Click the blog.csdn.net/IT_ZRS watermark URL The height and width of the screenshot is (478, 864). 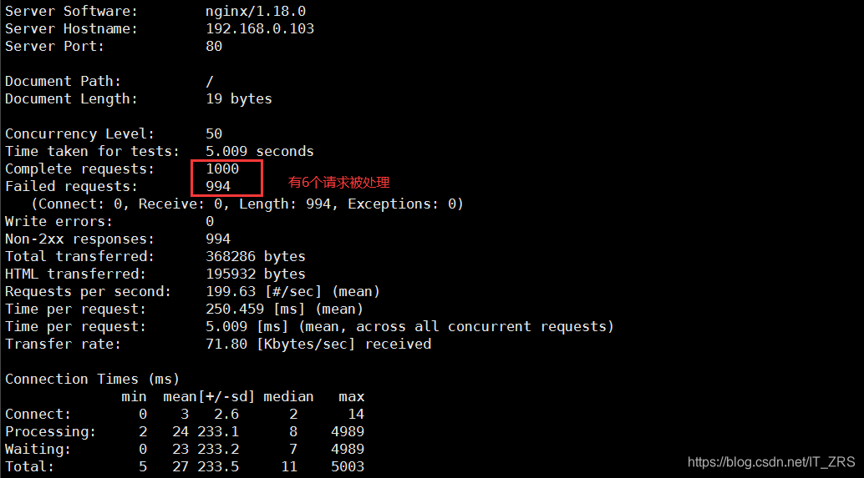tap(770, 461)
